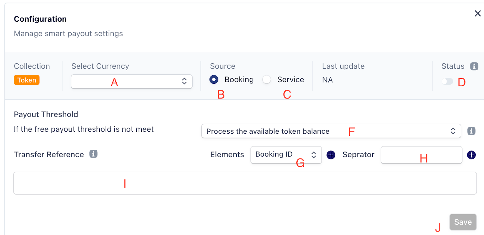Focus the large transfer reference text box
The image size is (484, 235).
tap(245, 183)
